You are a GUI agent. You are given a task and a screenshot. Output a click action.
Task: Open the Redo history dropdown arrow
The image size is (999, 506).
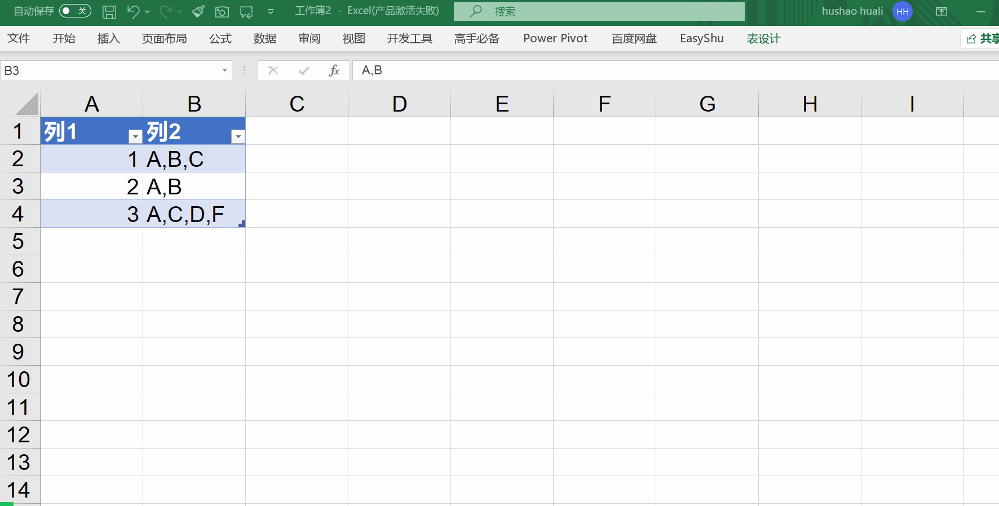coord(180,11)
